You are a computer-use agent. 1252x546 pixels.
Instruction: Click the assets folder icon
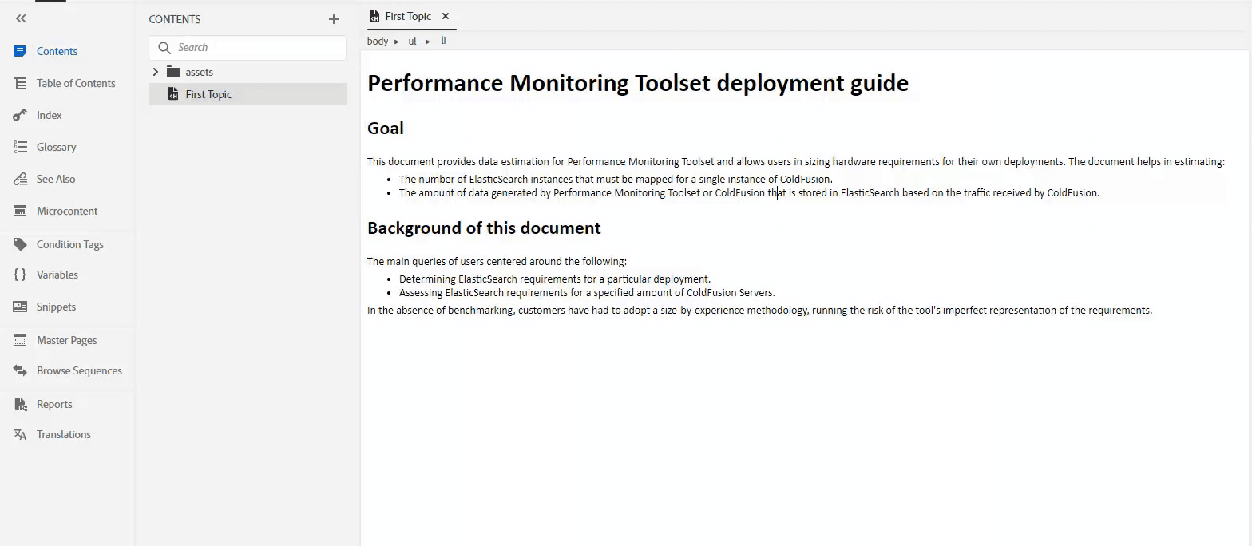point(173,72)
